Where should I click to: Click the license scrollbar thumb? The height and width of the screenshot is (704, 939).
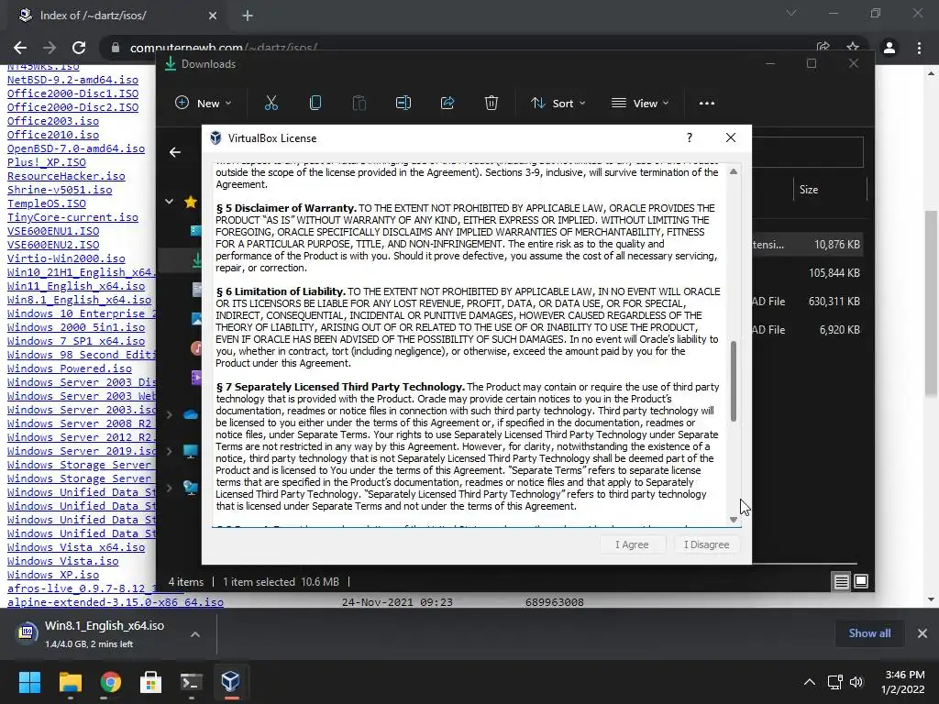734,380
